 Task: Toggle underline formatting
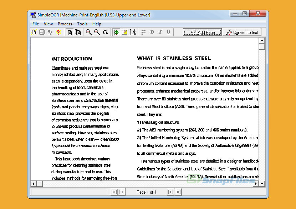pos(168,32)
